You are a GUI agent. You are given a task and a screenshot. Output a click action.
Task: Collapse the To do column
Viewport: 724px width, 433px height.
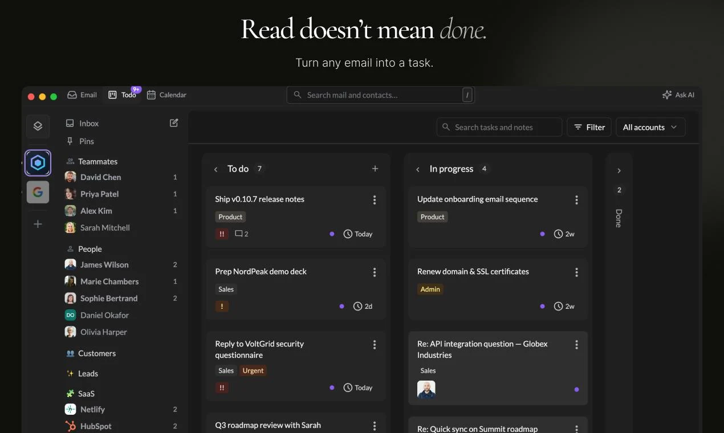(215, 169)
